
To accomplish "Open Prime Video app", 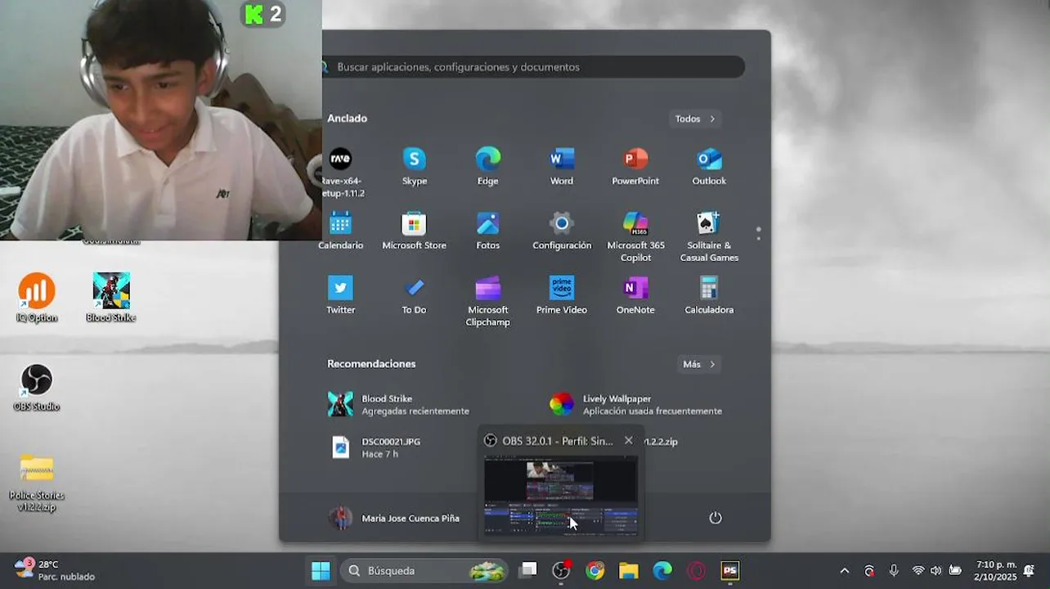I will (562, 295).
